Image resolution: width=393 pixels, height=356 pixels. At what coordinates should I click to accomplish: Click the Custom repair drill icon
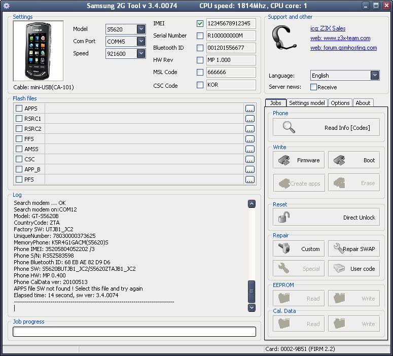284,248
